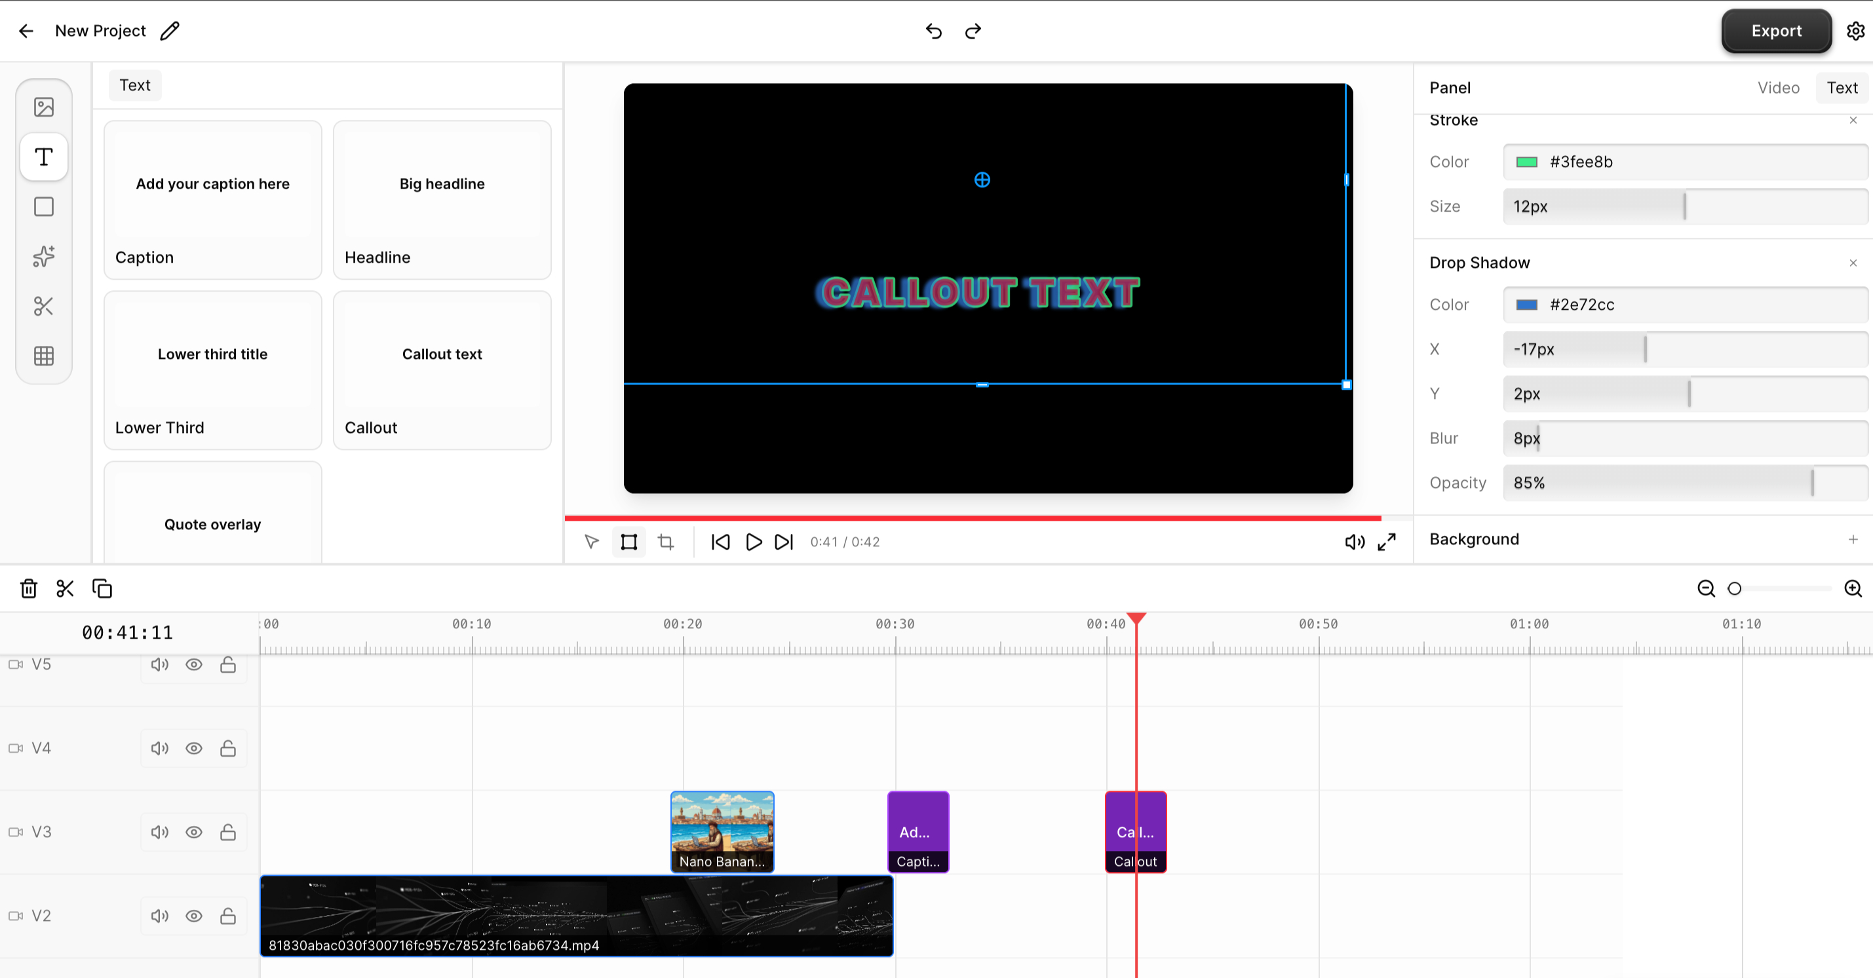This screenshot has width=1873, height=978.
Task: Mute the preview volume
Action: (1355, 541)
